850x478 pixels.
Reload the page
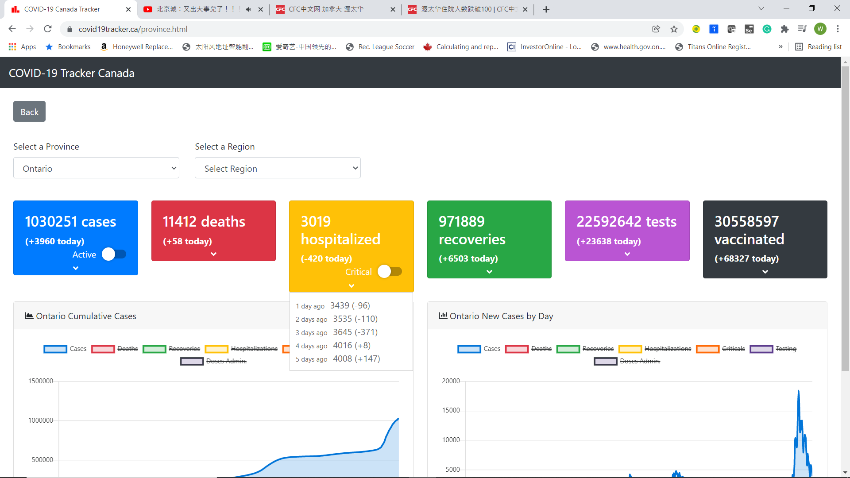tap(48, 29)
